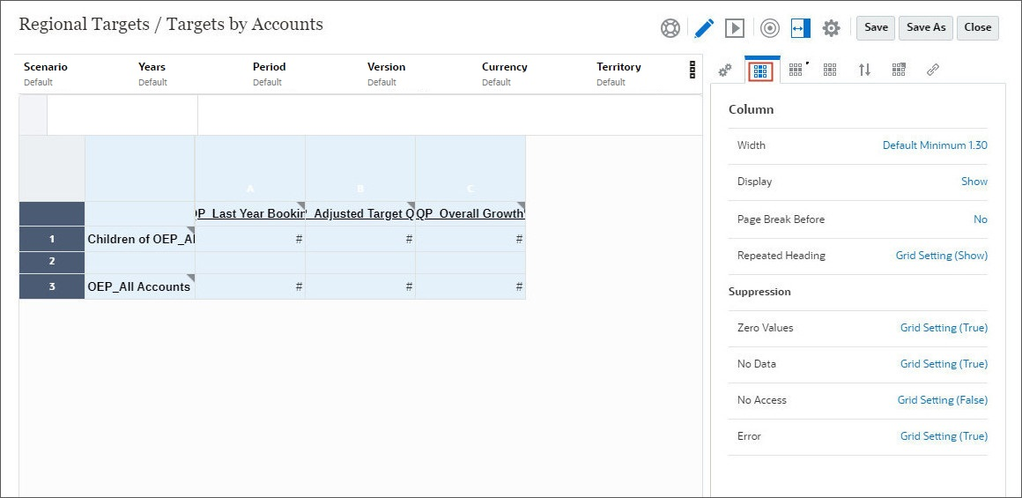Select the highlighted column properties tab

(x=760, y=71)
